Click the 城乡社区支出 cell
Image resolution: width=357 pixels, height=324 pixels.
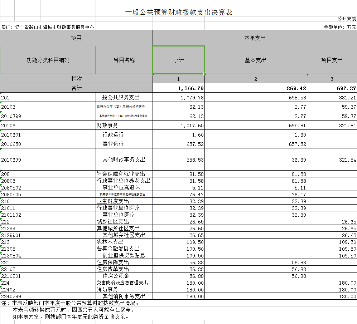(x=124, y=222)
